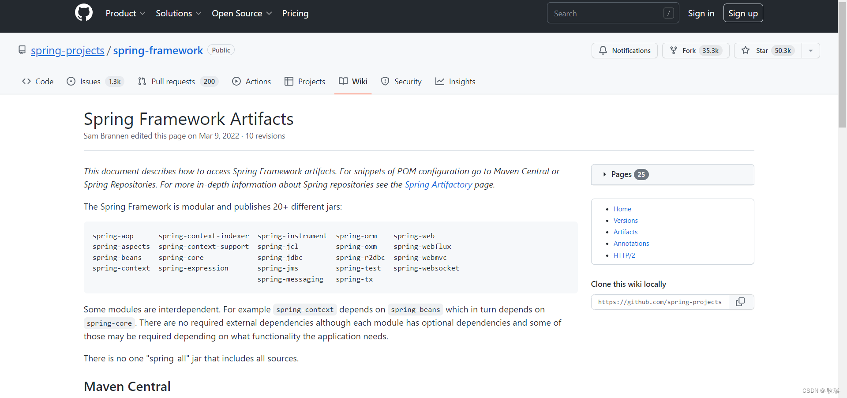Switch to the Issues tab
847x398 pixels.
click(x=95, y=81)
